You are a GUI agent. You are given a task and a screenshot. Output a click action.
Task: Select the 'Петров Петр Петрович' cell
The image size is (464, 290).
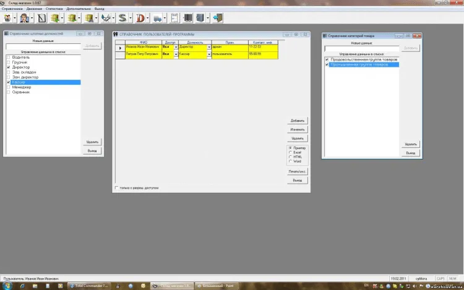144,55
